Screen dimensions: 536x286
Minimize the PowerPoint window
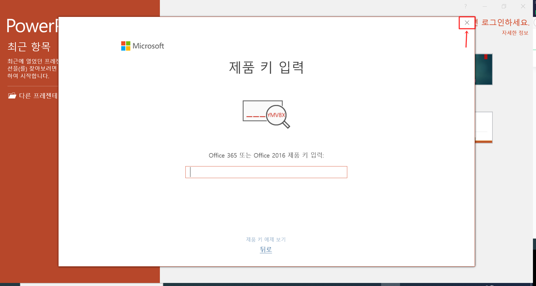pos(485,6)
